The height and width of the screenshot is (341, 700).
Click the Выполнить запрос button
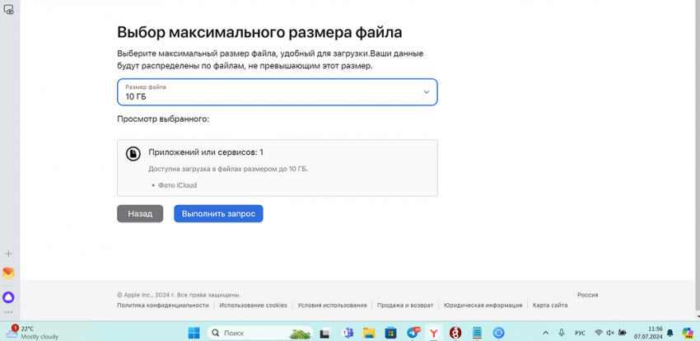(218, 213)
